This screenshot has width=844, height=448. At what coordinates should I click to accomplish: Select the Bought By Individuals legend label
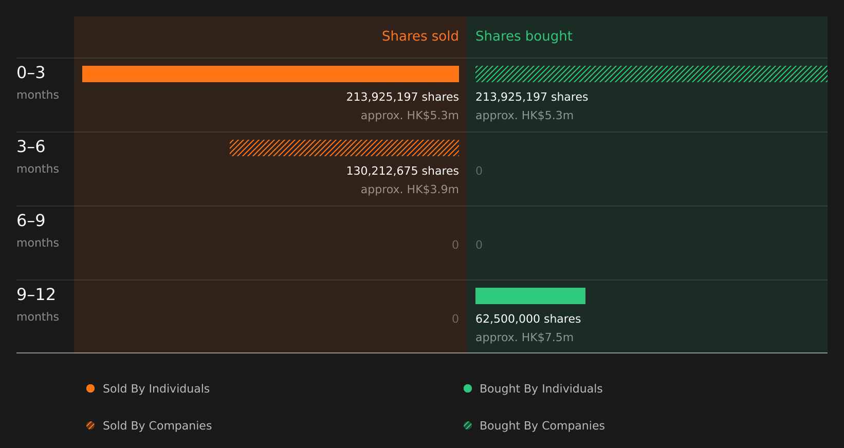tap(541, 389)
